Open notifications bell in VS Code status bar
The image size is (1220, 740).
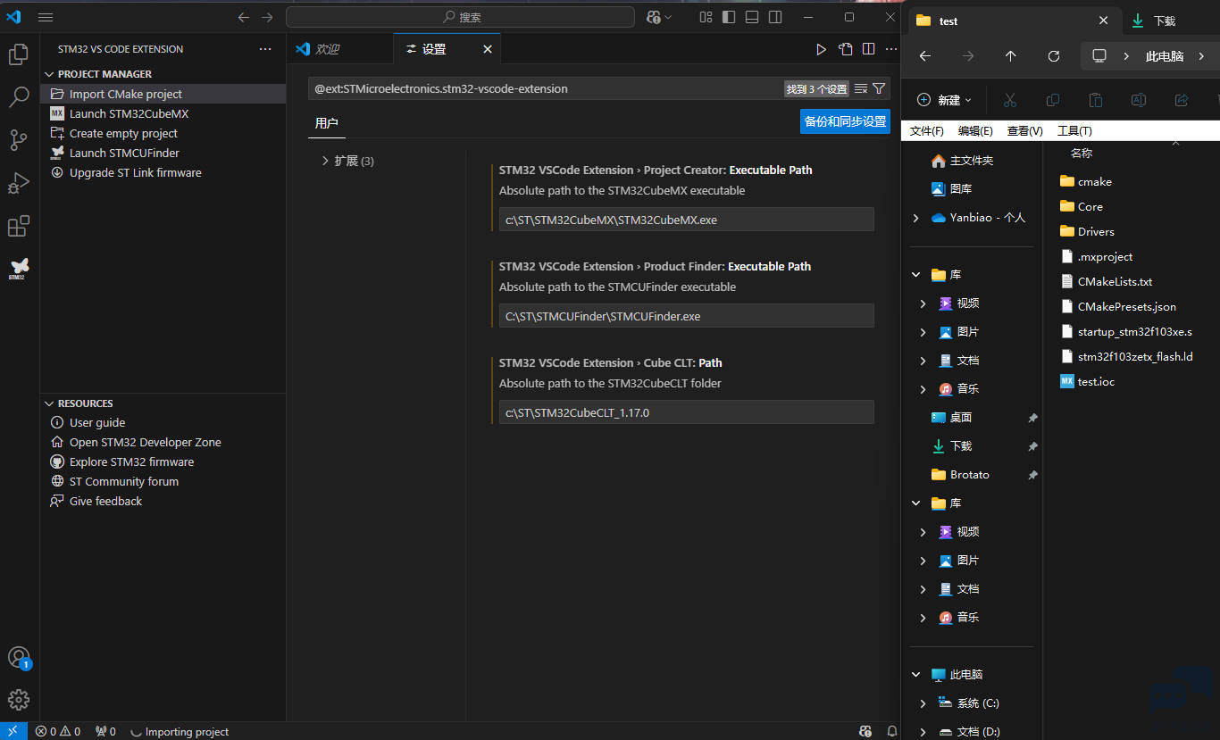pos(891,731)
